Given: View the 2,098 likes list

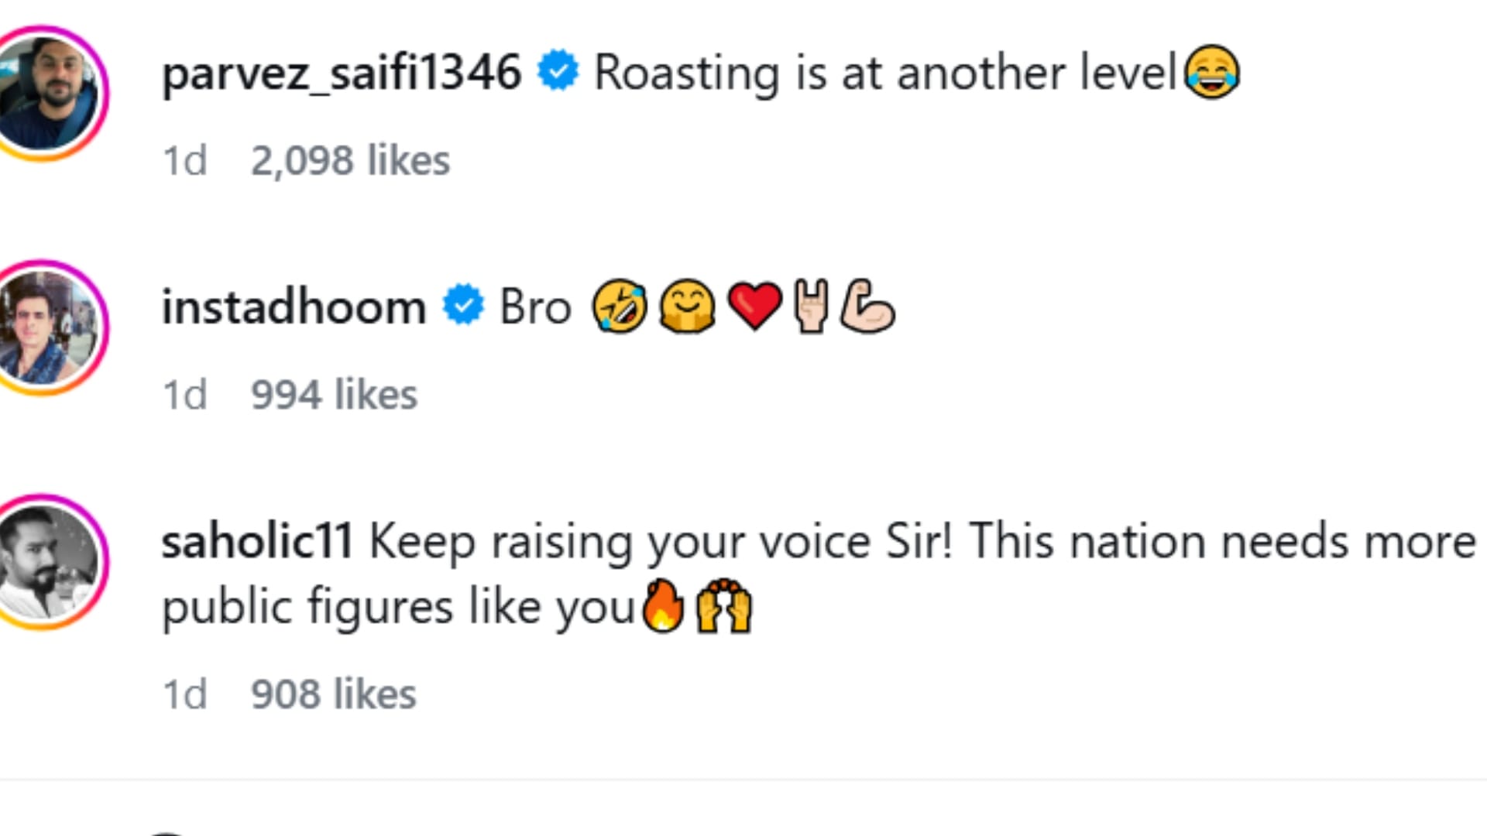Looking at the screenshot, I should 350,161.
